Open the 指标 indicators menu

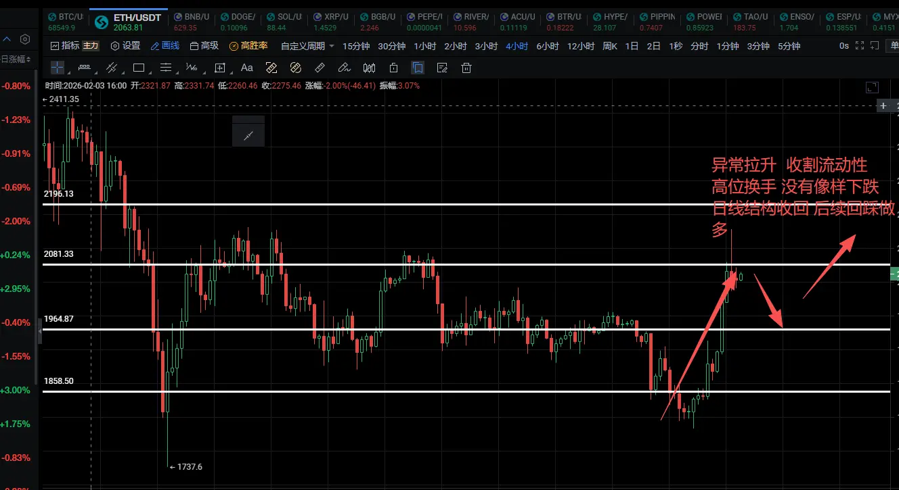[x=66, y=46]
